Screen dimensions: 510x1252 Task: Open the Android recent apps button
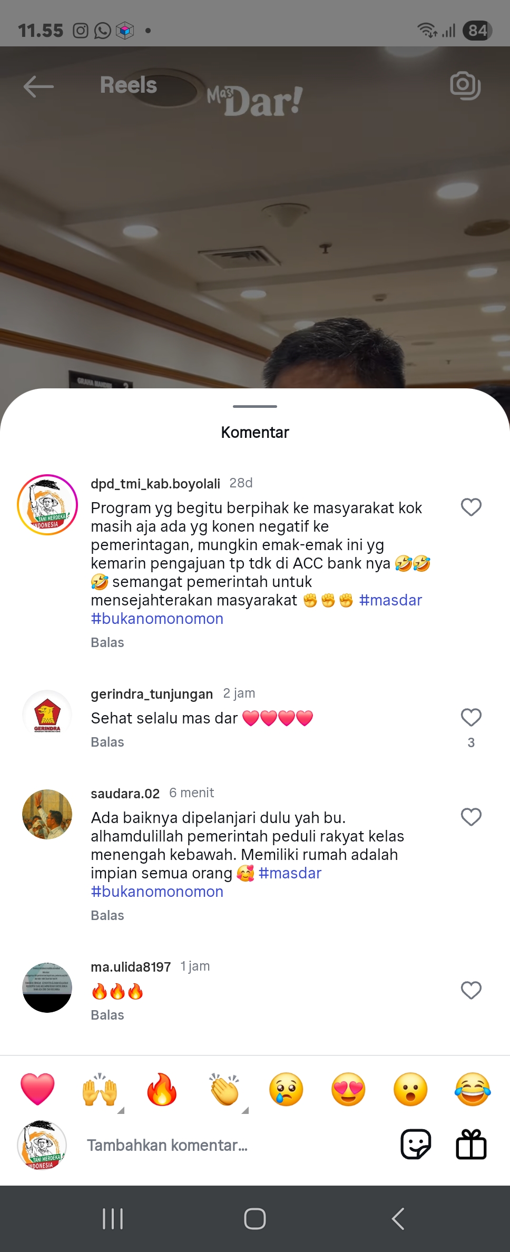coord(112,1218)
